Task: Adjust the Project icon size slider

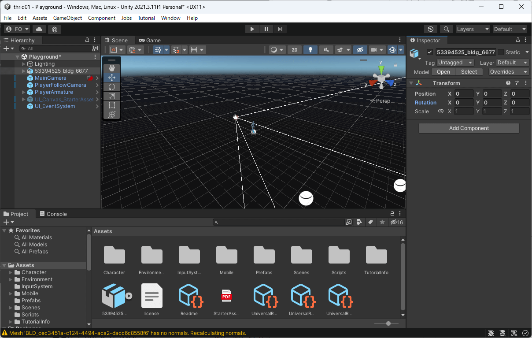Action: [388, 323]
